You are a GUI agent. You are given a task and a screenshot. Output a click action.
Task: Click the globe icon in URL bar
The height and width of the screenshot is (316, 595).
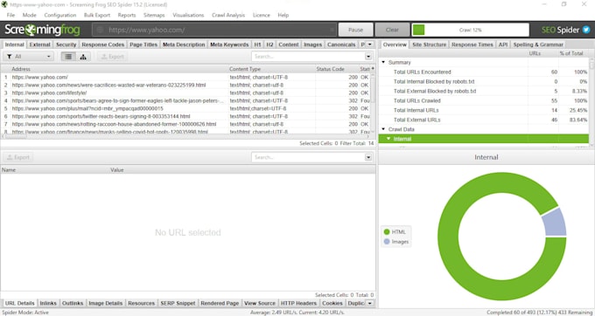[100, 30]
